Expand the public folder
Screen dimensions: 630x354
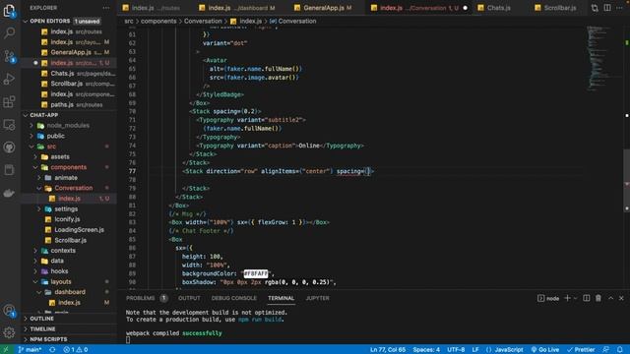pyautogui.click(x=31, y=136)
